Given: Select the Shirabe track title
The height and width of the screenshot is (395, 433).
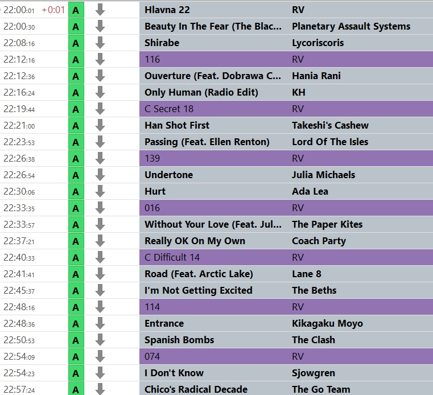Looking at the screenshot, I should 162,43.
